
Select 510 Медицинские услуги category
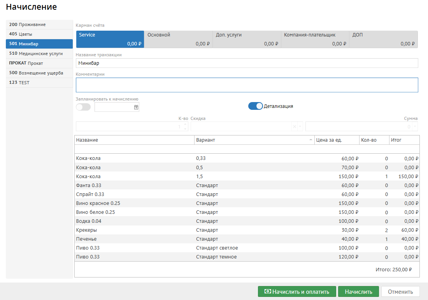click(39, 54)
